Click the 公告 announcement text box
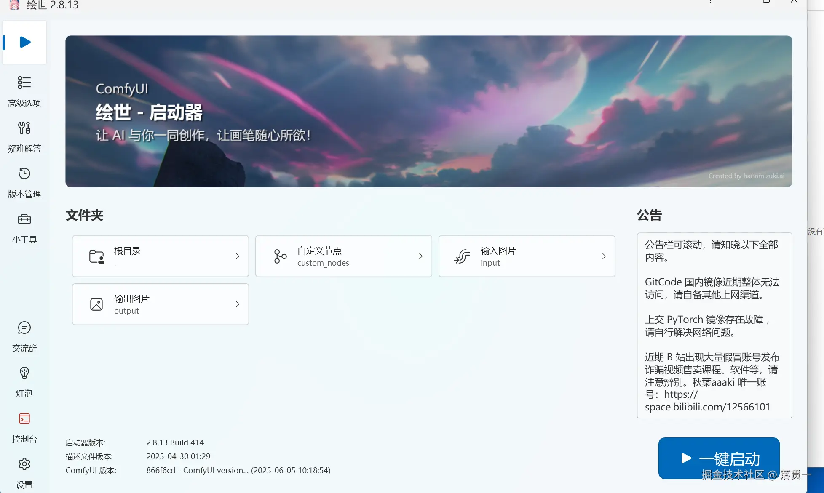The height and width of the screenshot is (493, 824). (x=714, y=325)
